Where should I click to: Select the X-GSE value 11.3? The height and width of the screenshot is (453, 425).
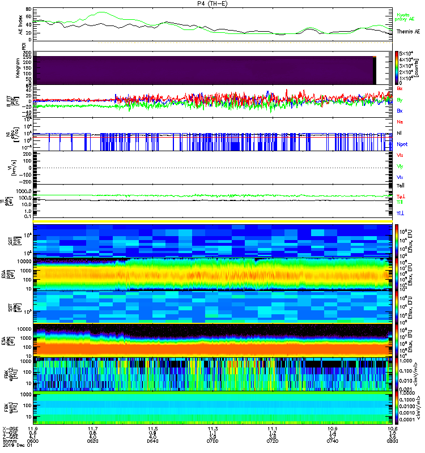212,429
